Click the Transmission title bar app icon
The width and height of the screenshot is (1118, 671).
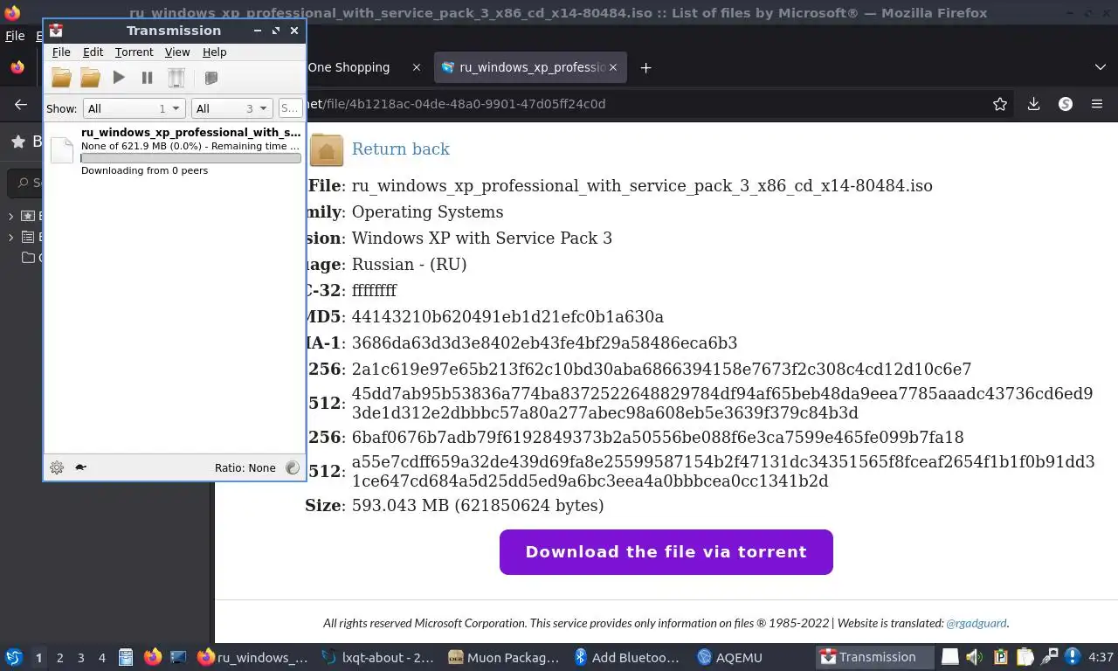pyautogui.click(x=56, y=31)
